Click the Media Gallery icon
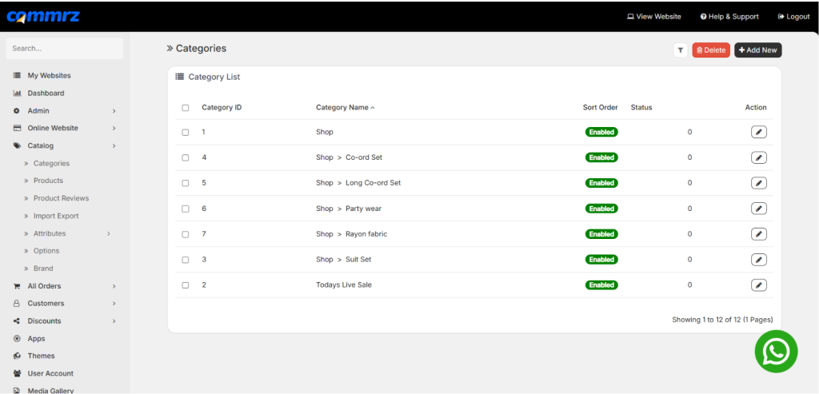This screenshot has width=819, height=394. pyautogui.click(x=17, y=390)
